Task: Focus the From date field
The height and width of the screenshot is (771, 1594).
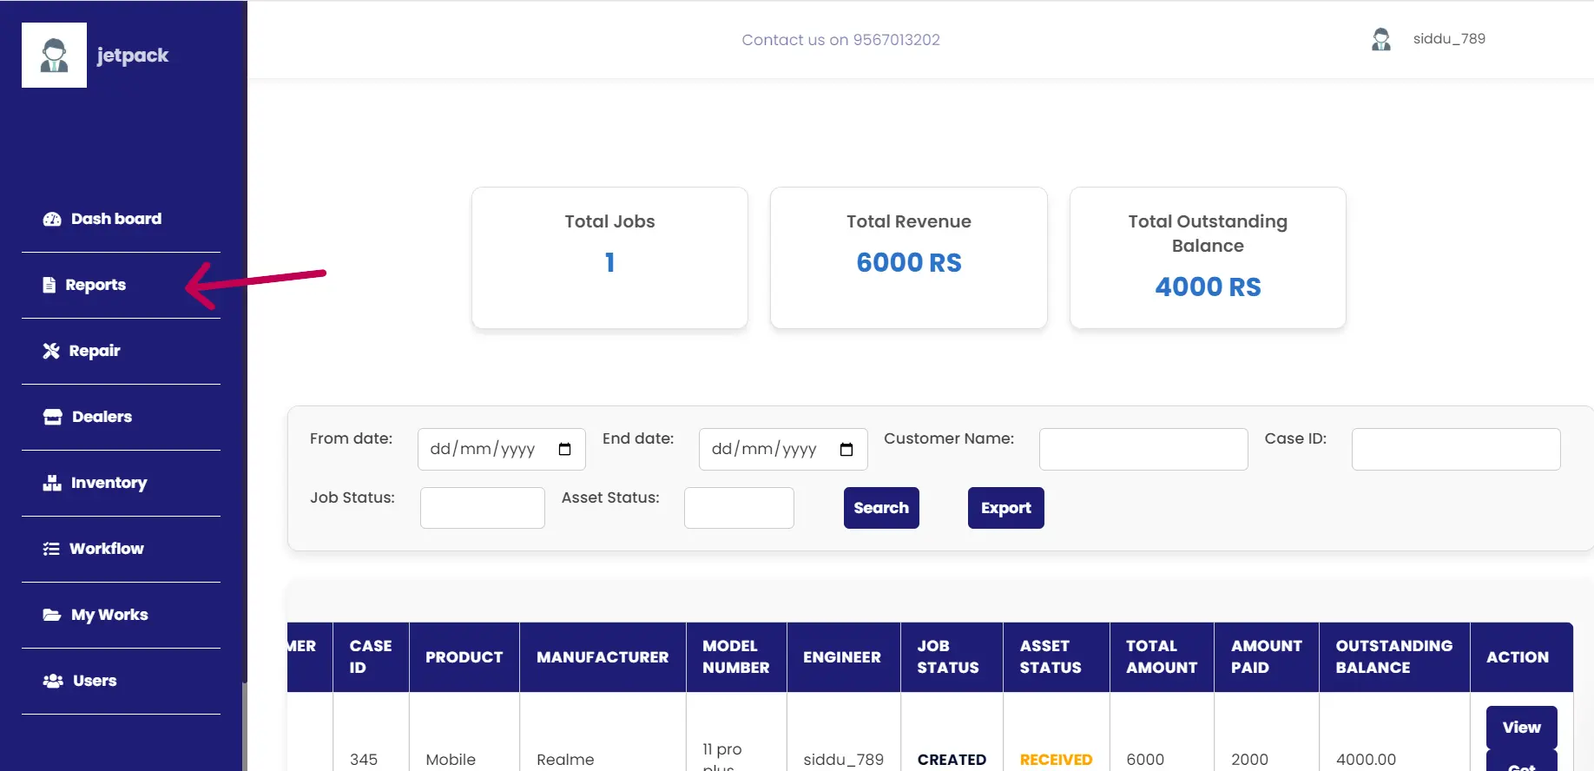Action: (x=502, y=449)
